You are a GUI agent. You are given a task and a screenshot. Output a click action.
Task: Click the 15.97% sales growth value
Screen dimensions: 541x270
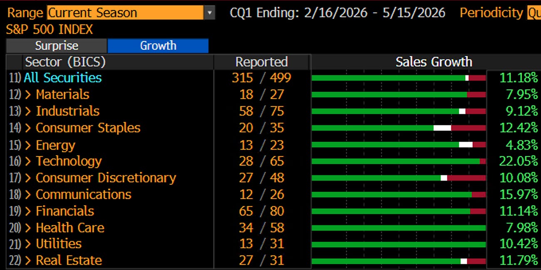pos(519,194)
